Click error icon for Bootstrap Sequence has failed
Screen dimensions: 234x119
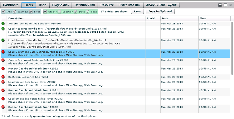tap(3, 77)
